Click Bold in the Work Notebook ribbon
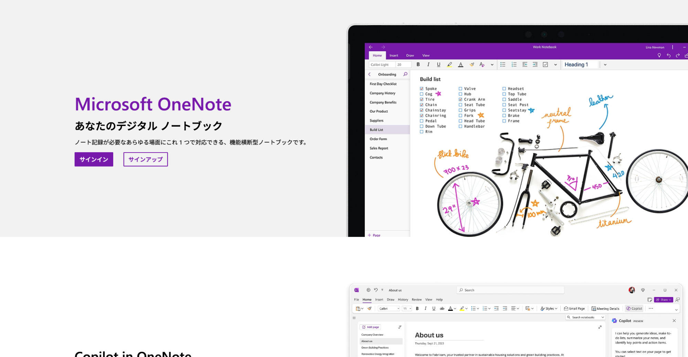 pyautogui.click(x=418, y=64)
